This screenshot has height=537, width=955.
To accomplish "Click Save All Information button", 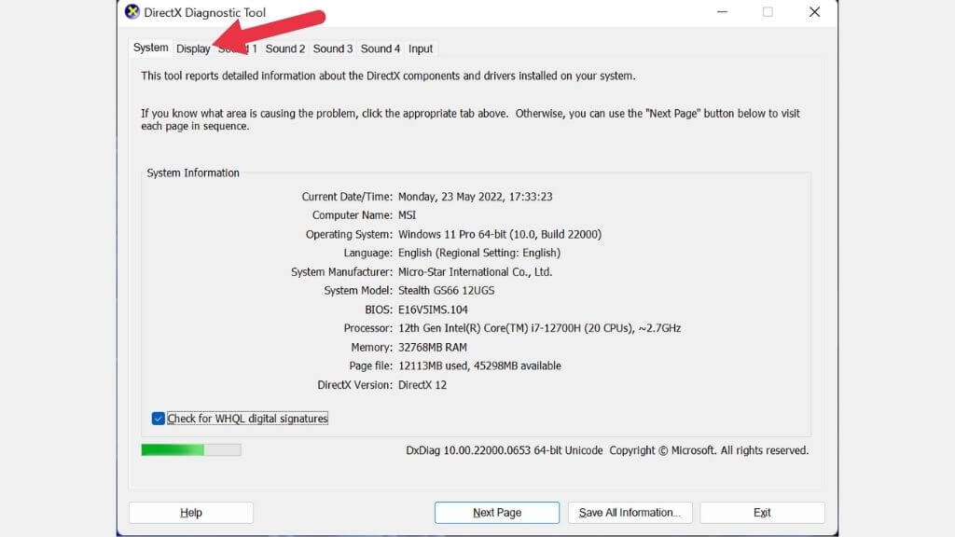I will click(630, 513).
